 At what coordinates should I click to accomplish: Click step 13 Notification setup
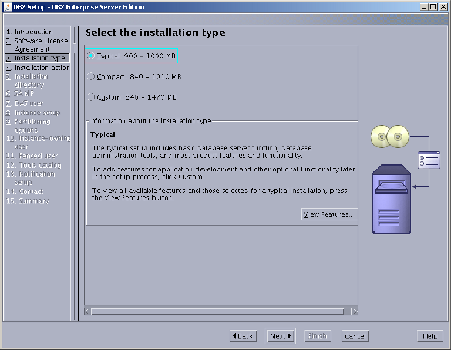coord(31,178)
